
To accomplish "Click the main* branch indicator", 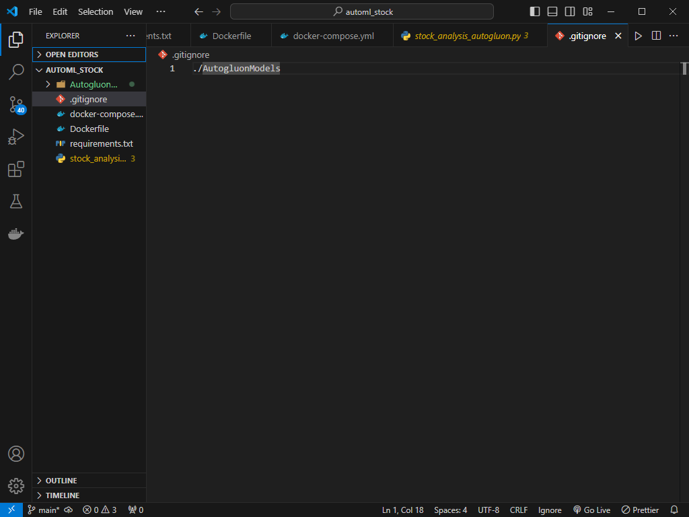I will 44,510.
